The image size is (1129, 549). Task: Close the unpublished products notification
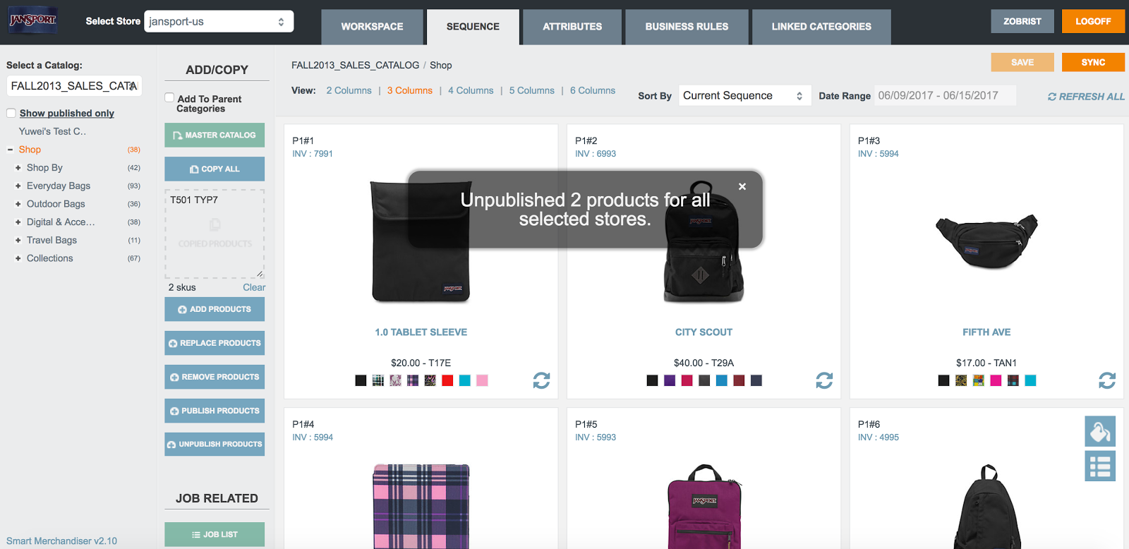coord(742,187)
